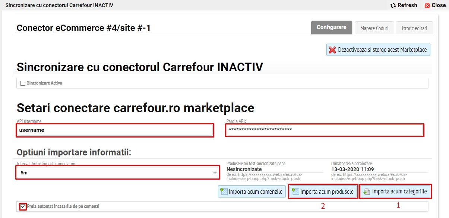Focus the API username input field

coord(115,130)
